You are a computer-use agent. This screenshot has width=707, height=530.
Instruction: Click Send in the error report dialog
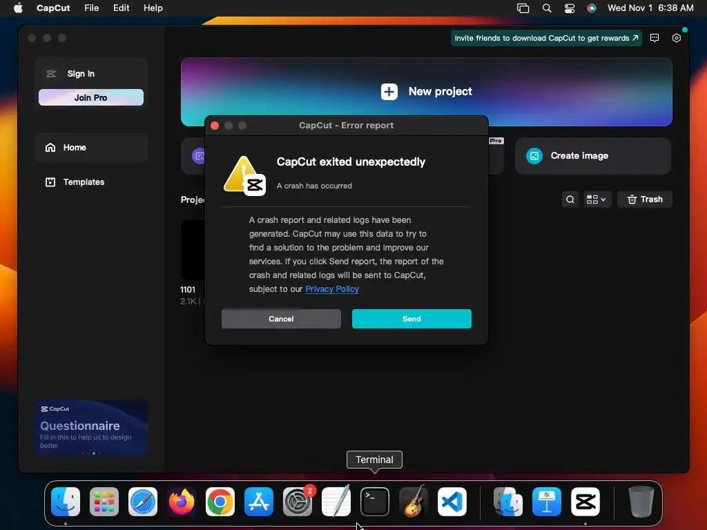coord(411,319)
